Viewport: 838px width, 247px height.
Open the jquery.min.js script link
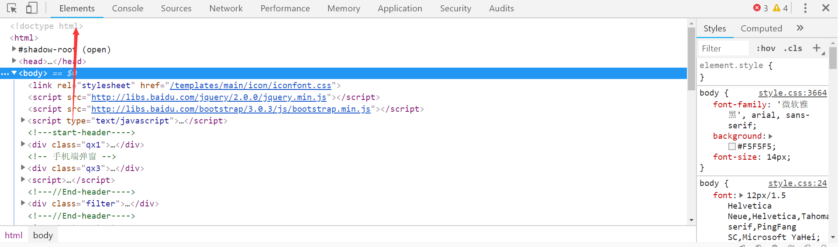click(x=209, y=97)
